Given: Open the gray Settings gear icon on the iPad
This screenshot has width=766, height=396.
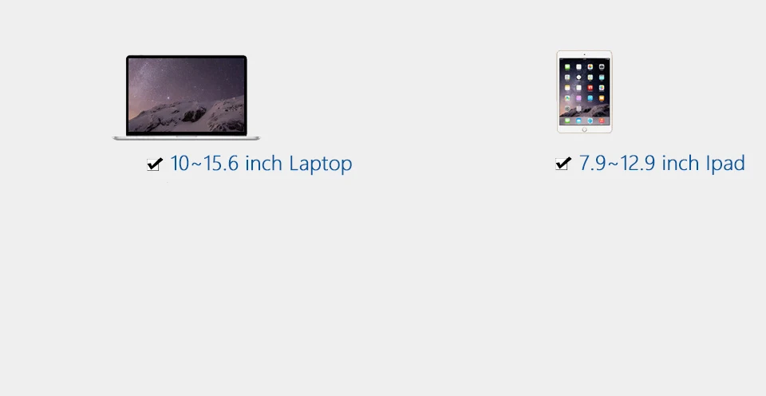Looking at the screenshot, I should [567, 109].
